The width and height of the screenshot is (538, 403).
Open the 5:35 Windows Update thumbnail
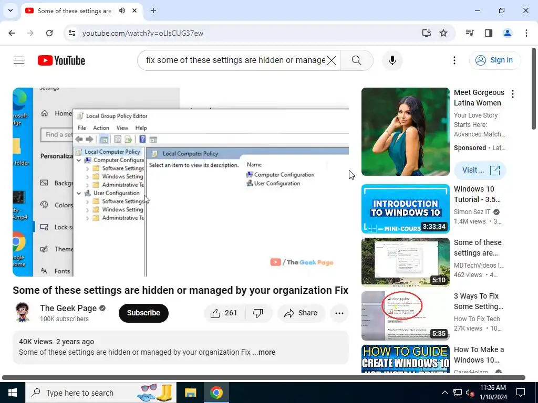405,315
